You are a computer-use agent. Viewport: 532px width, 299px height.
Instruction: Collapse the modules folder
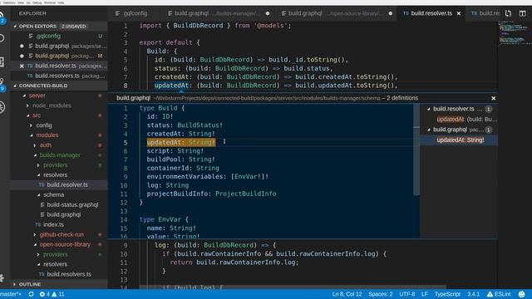coord(32,135)
